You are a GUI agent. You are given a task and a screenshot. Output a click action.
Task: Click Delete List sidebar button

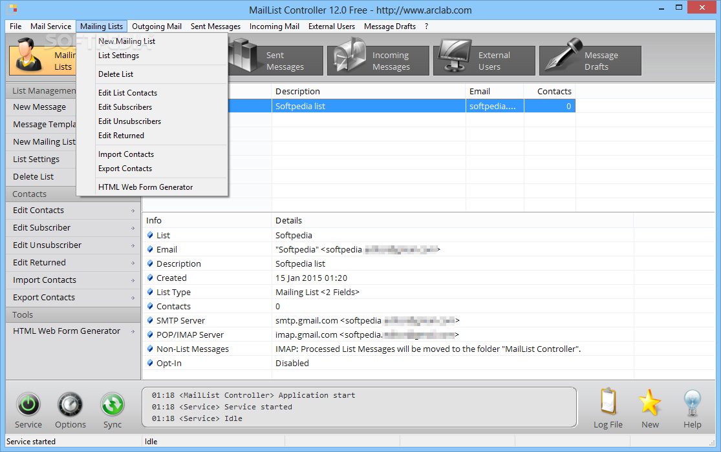[41, 177]
